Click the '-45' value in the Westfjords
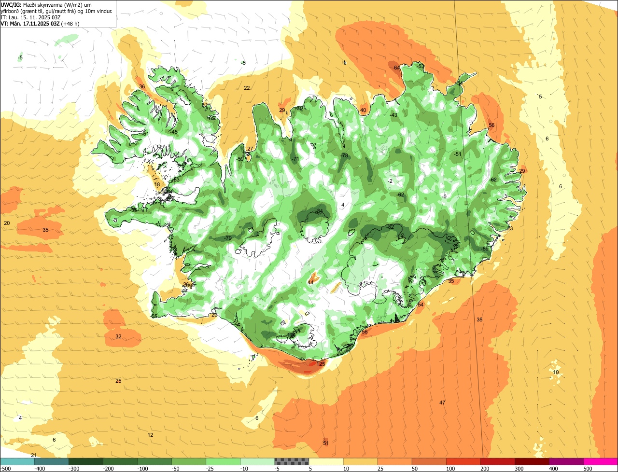The height and width of the screenshot is (472, 618). pos(173,132)
